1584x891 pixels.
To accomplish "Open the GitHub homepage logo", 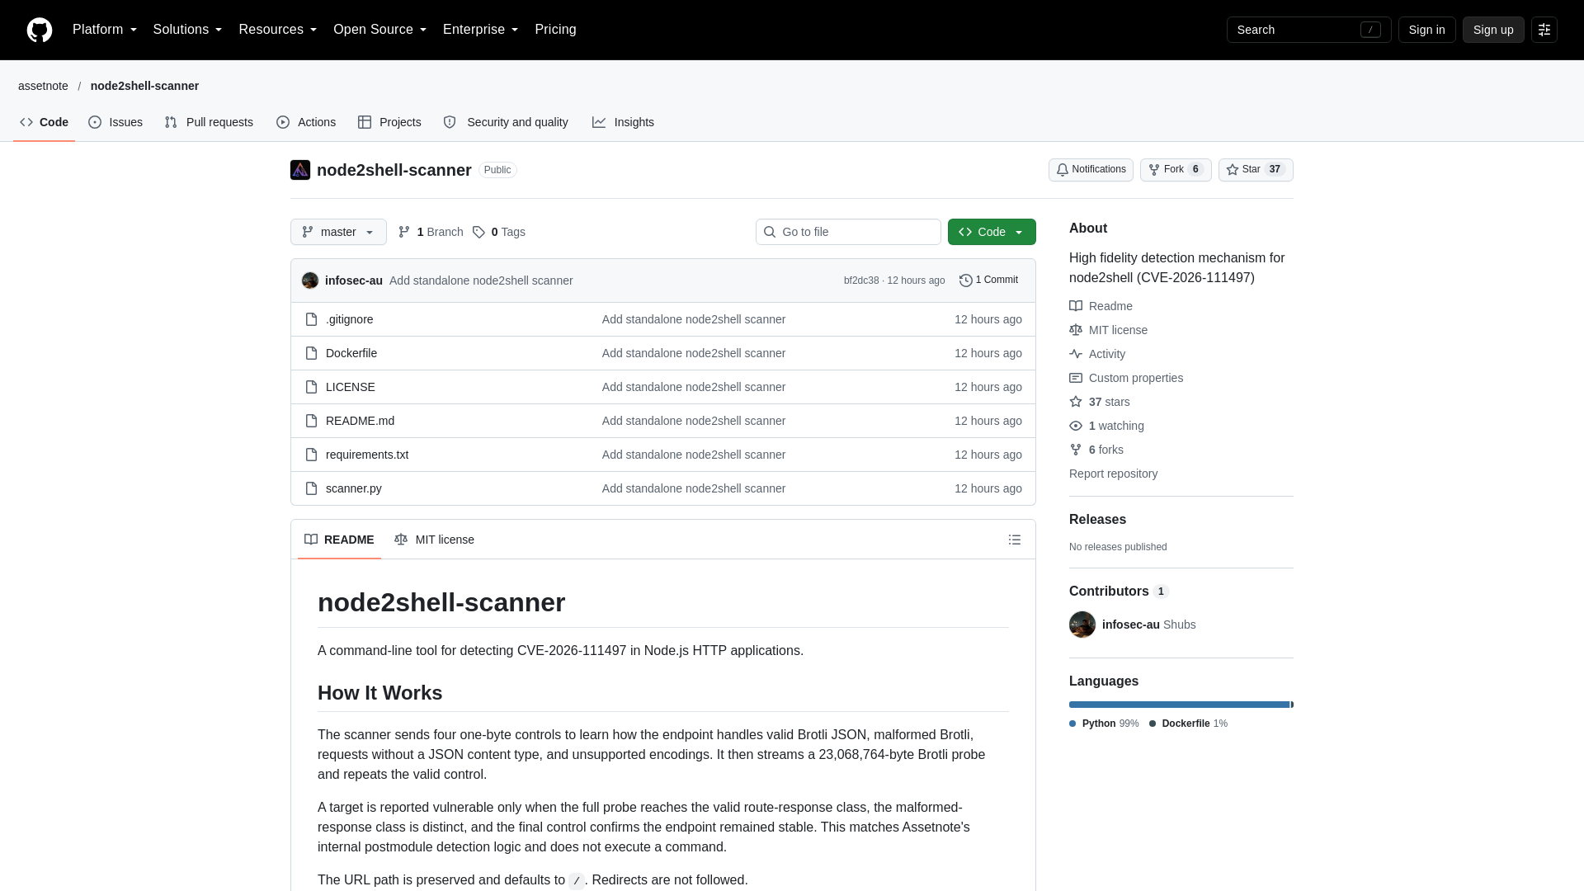I will click(x=40, y=30).
